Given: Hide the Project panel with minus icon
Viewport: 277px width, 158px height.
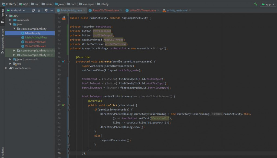Looking at the screenshot, I should coord(51,10).
